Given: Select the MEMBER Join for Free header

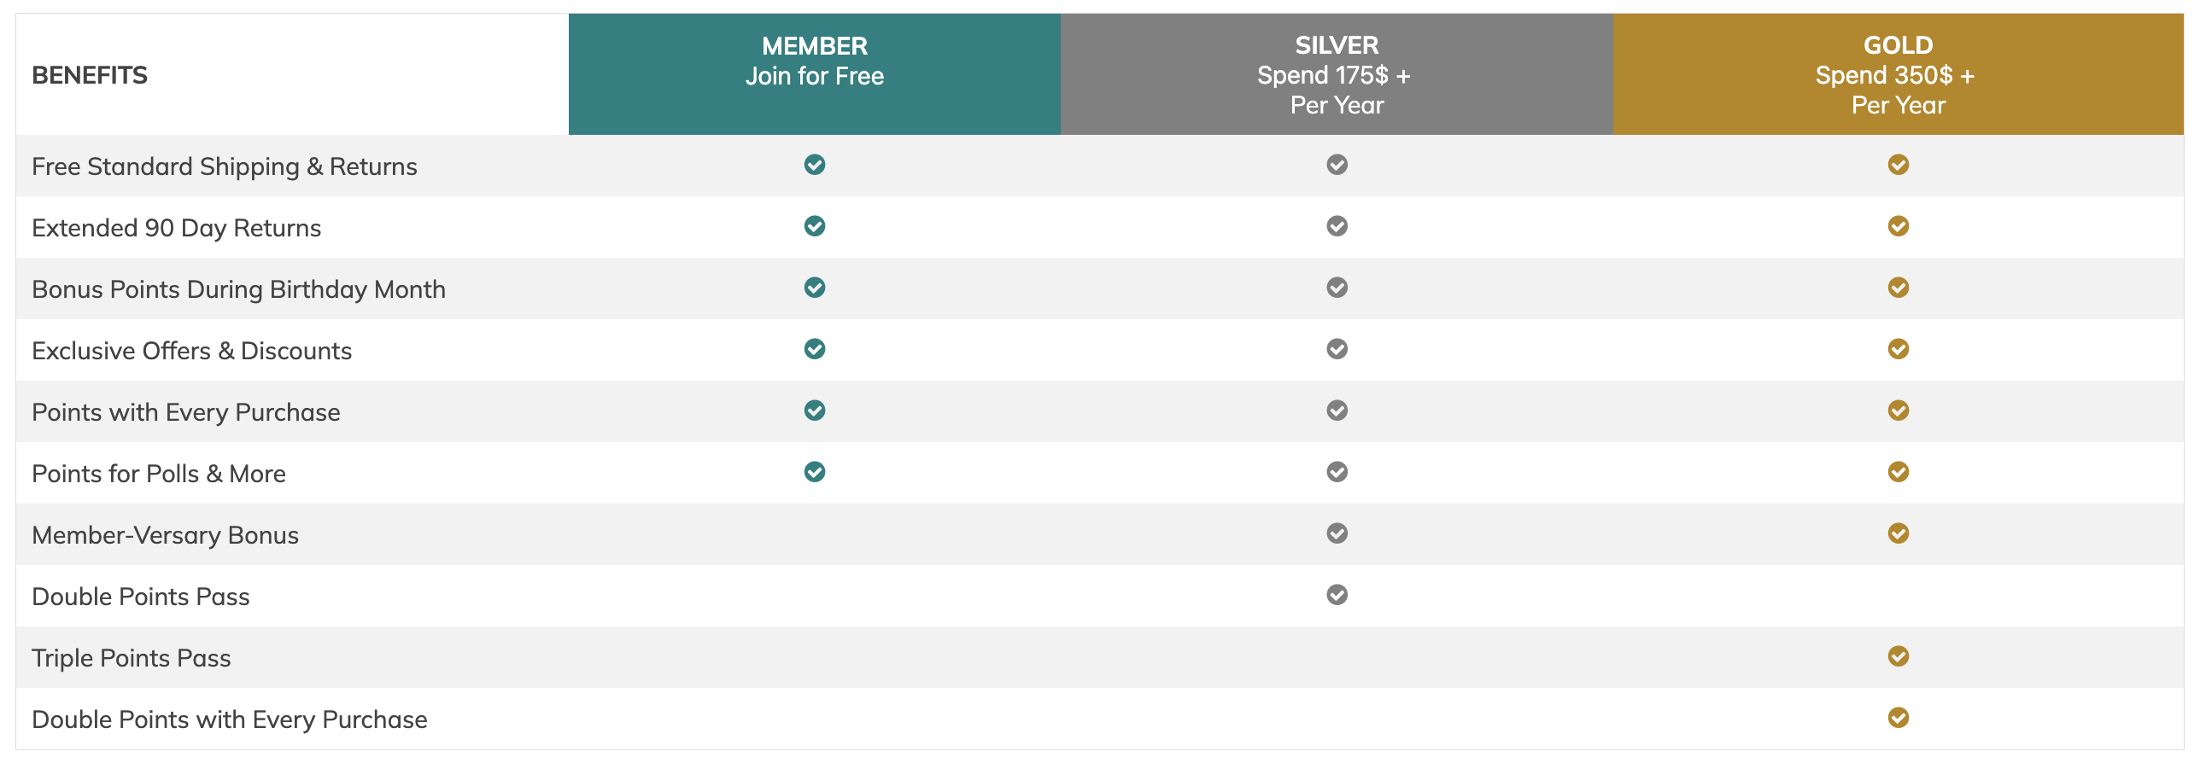Looking at the screenshot, I should pyautogui.click(x=815, y=74).
